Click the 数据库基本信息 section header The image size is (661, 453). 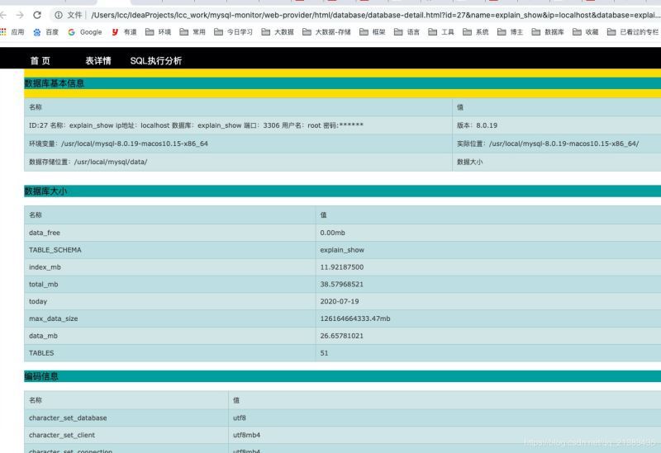(x=342, y=83)
